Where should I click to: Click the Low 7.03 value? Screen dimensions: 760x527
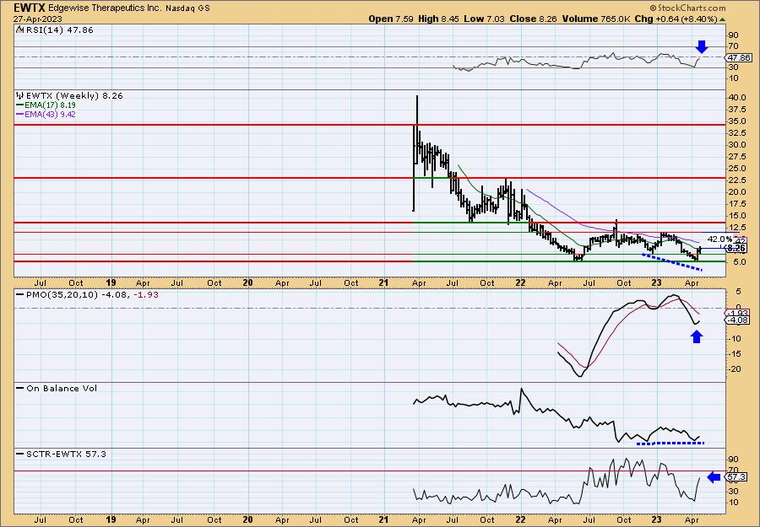484,19
